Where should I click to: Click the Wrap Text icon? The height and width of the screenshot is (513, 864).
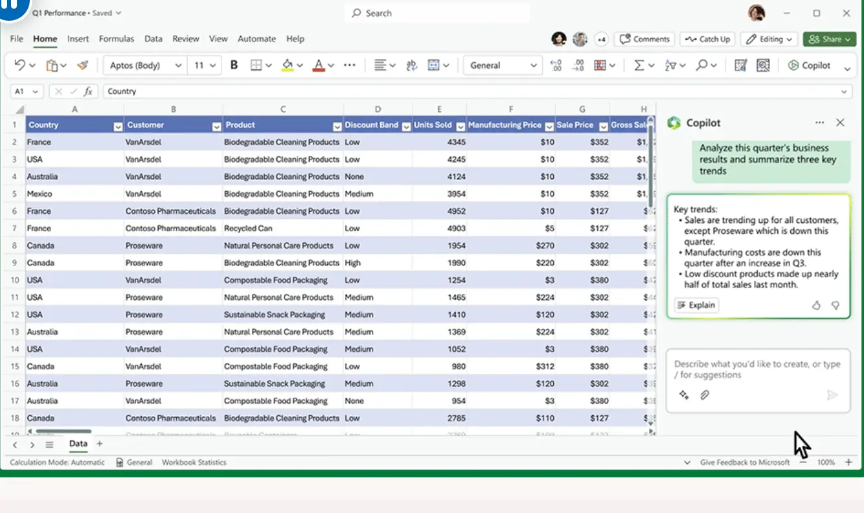pos(411,65)
